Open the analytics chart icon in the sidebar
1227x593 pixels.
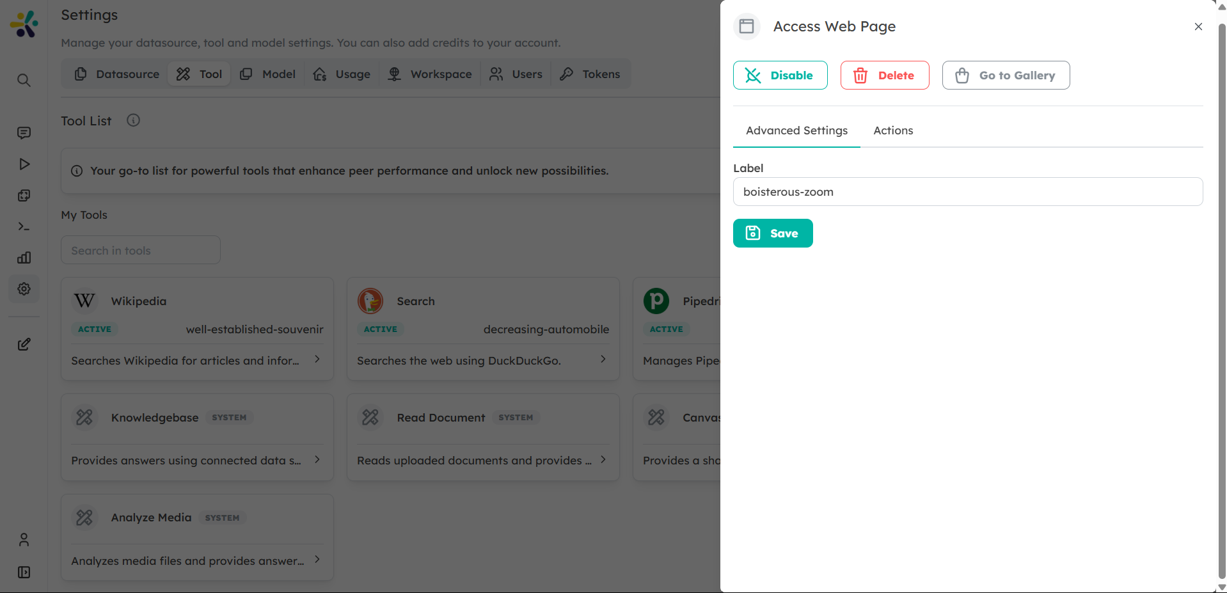pyautogui.click(x=24, y=257)
